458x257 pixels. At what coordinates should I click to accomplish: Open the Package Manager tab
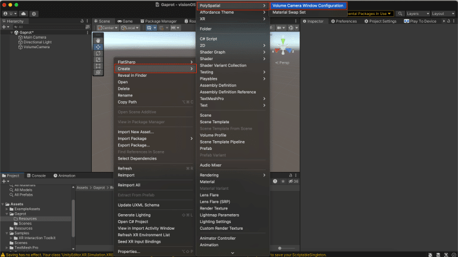[x=158, y=21]
